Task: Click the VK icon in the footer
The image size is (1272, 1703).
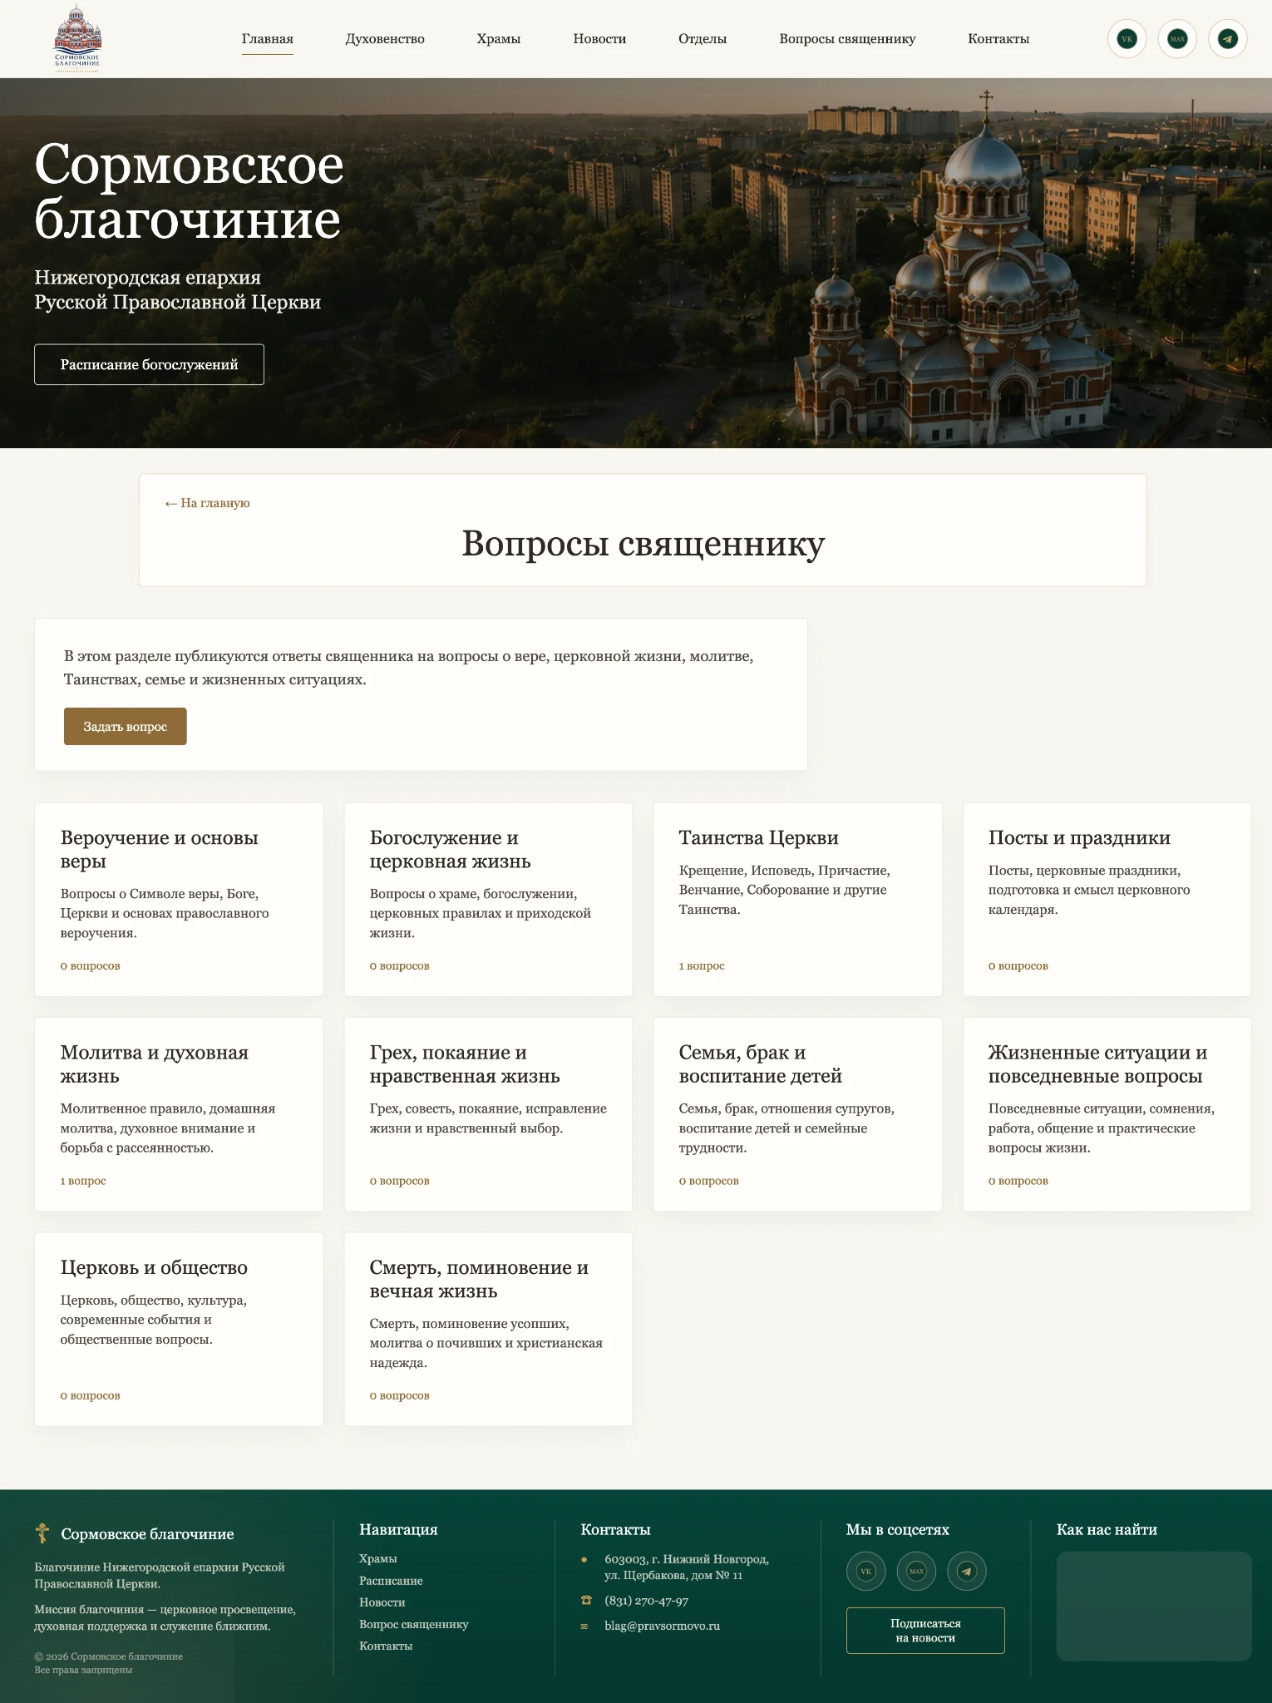Action: click(865, 1572)
